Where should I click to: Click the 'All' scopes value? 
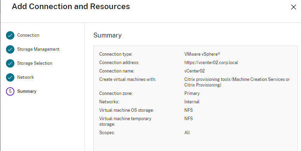point(187,132)
